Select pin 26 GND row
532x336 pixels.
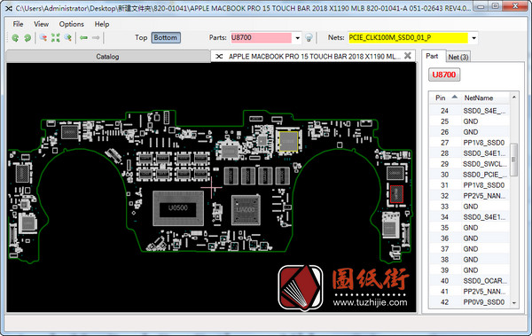(470, 132)
